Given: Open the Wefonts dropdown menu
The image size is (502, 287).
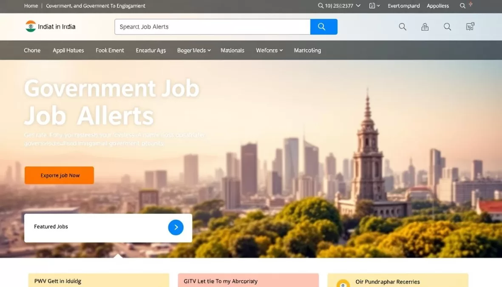Looking at the screenshot, I should pos(269,50).
